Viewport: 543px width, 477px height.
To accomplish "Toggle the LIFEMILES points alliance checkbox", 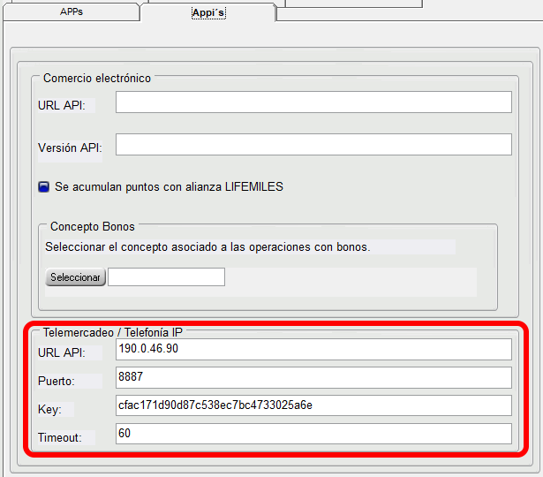I will [x=43, y=187].
